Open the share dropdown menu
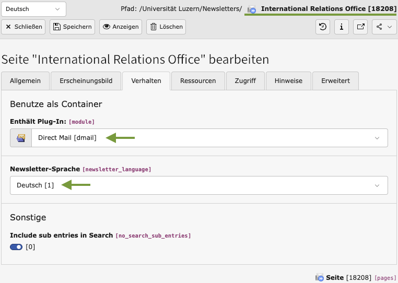The image size is (398, 283). (x=384, y=27)
